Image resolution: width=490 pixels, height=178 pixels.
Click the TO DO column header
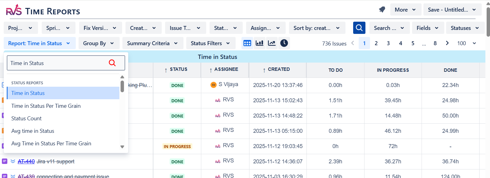pyautogui.click(x=335, y=70)
